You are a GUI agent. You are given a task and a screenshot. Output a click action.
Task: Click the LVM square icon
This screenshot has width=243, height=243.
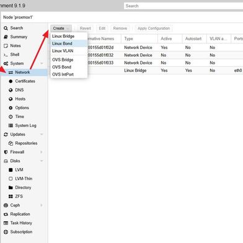(11, 170)
